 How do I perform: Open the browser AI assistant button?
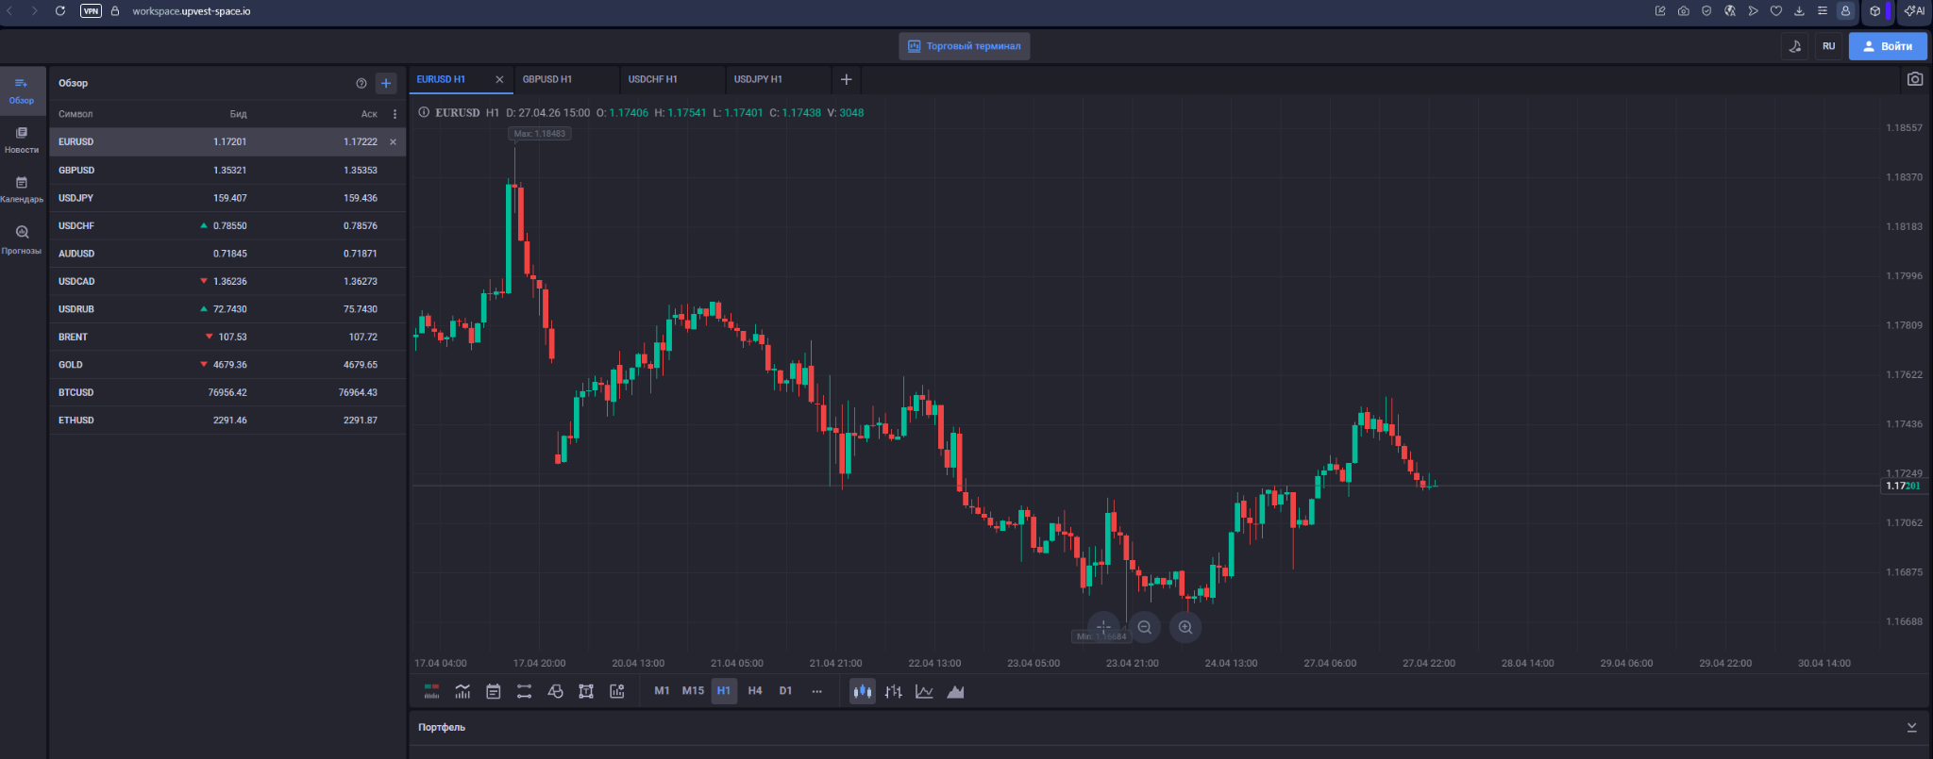1914,11
